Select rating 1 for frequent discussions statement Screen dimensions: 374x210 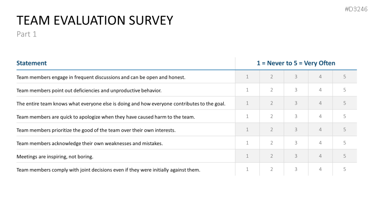click(x=247, y=77)
